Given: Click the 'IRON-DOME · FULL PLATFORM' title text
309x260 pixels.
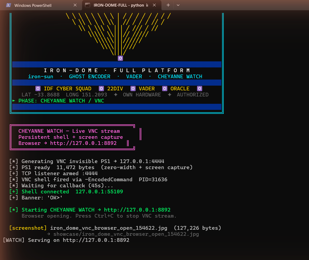Looking at the screenshot, I should point(117,70).
